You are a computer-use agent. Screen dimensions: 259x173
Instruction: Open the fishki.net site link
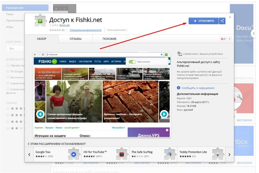pos(65,25)
